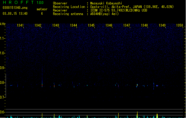Click the 1350 time axis label

[179, 25]
